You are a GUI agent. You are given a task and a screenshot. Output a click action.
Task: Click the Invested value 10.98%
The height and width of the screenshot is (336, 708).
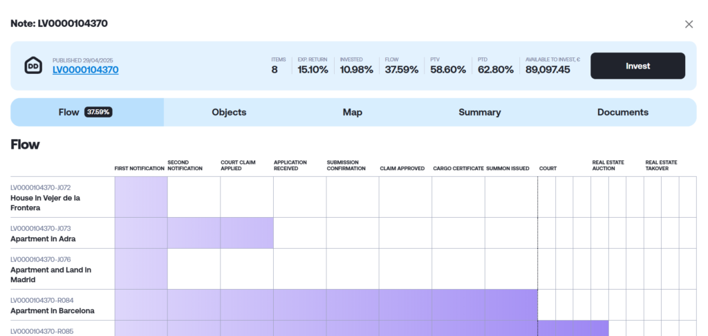coord(356,70)
